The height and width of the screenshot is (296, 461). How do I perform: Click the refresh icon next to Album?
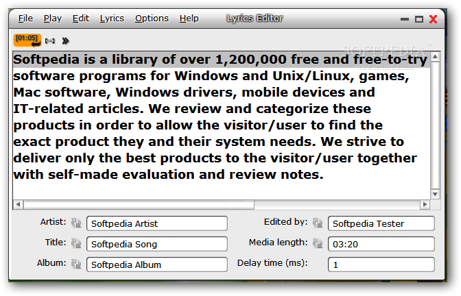tap(76, 264)
